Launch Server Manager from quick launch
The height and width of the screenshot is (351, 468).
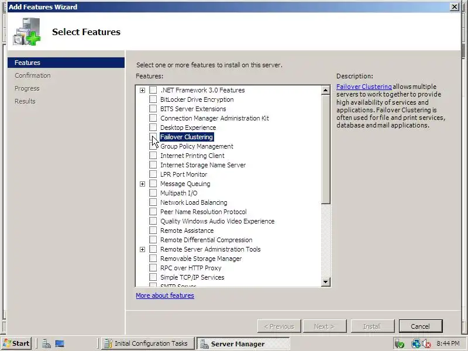click(x=46, y=344)
